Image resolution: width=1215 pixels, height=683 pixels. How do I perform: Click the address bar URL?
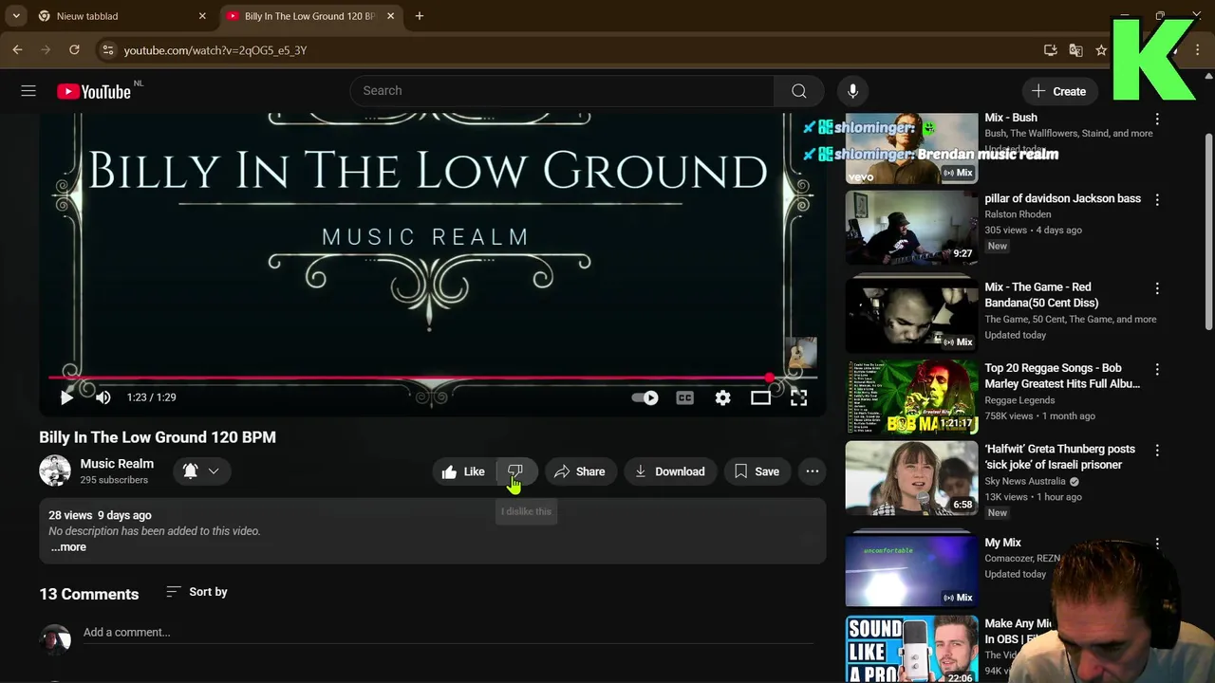(x=215, y=50)
